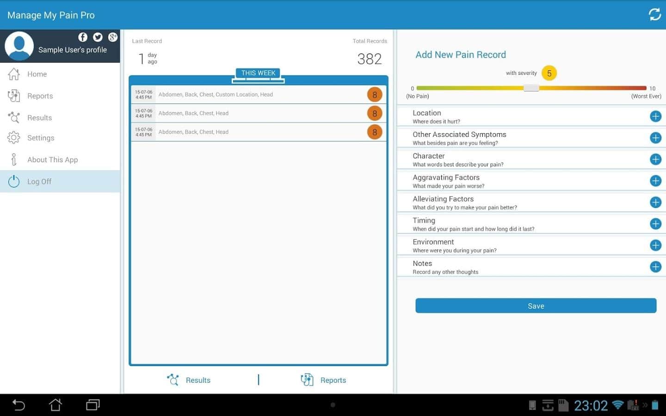The height and width of the screenshot is (416, 666).
Task: Select Settings in the left sidebar
Action: coord(41,138)
